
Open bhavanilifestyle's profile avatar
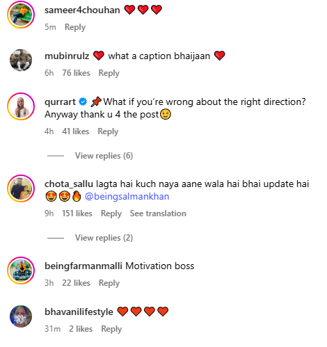pos(21,316)
